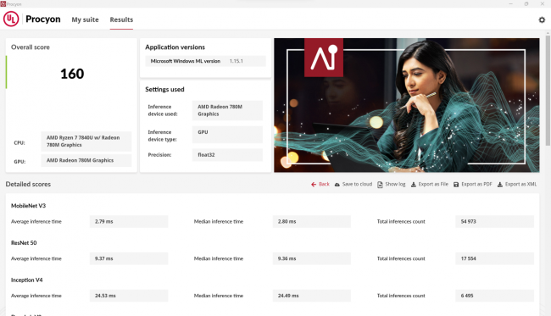Click the inference device used value
The width and height of the screenshot is (551, 316).
click(x=227, y=110)
